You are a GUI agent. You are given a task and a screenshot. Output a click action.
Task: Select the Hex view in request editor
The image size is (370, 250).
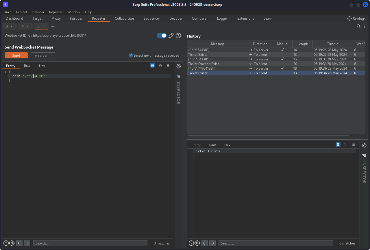42,66
